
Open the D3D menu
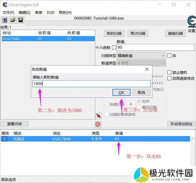pyautogui.click(x=51, y=12)
